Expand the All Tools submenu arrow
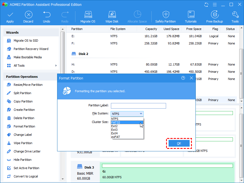244x183 pixels. [56, 66]
